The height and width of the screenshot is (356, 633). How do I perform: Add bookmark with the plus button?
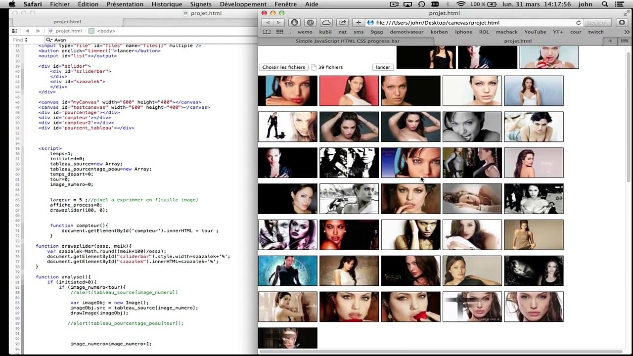pyautogui.click(x=359, y=23)
